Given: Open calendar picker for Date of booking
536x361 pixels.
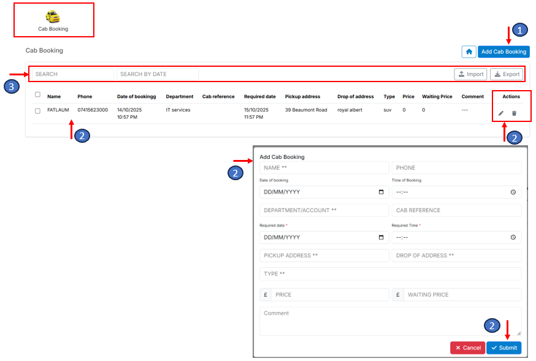Looking at the screenshot, I should click(381, 192).
